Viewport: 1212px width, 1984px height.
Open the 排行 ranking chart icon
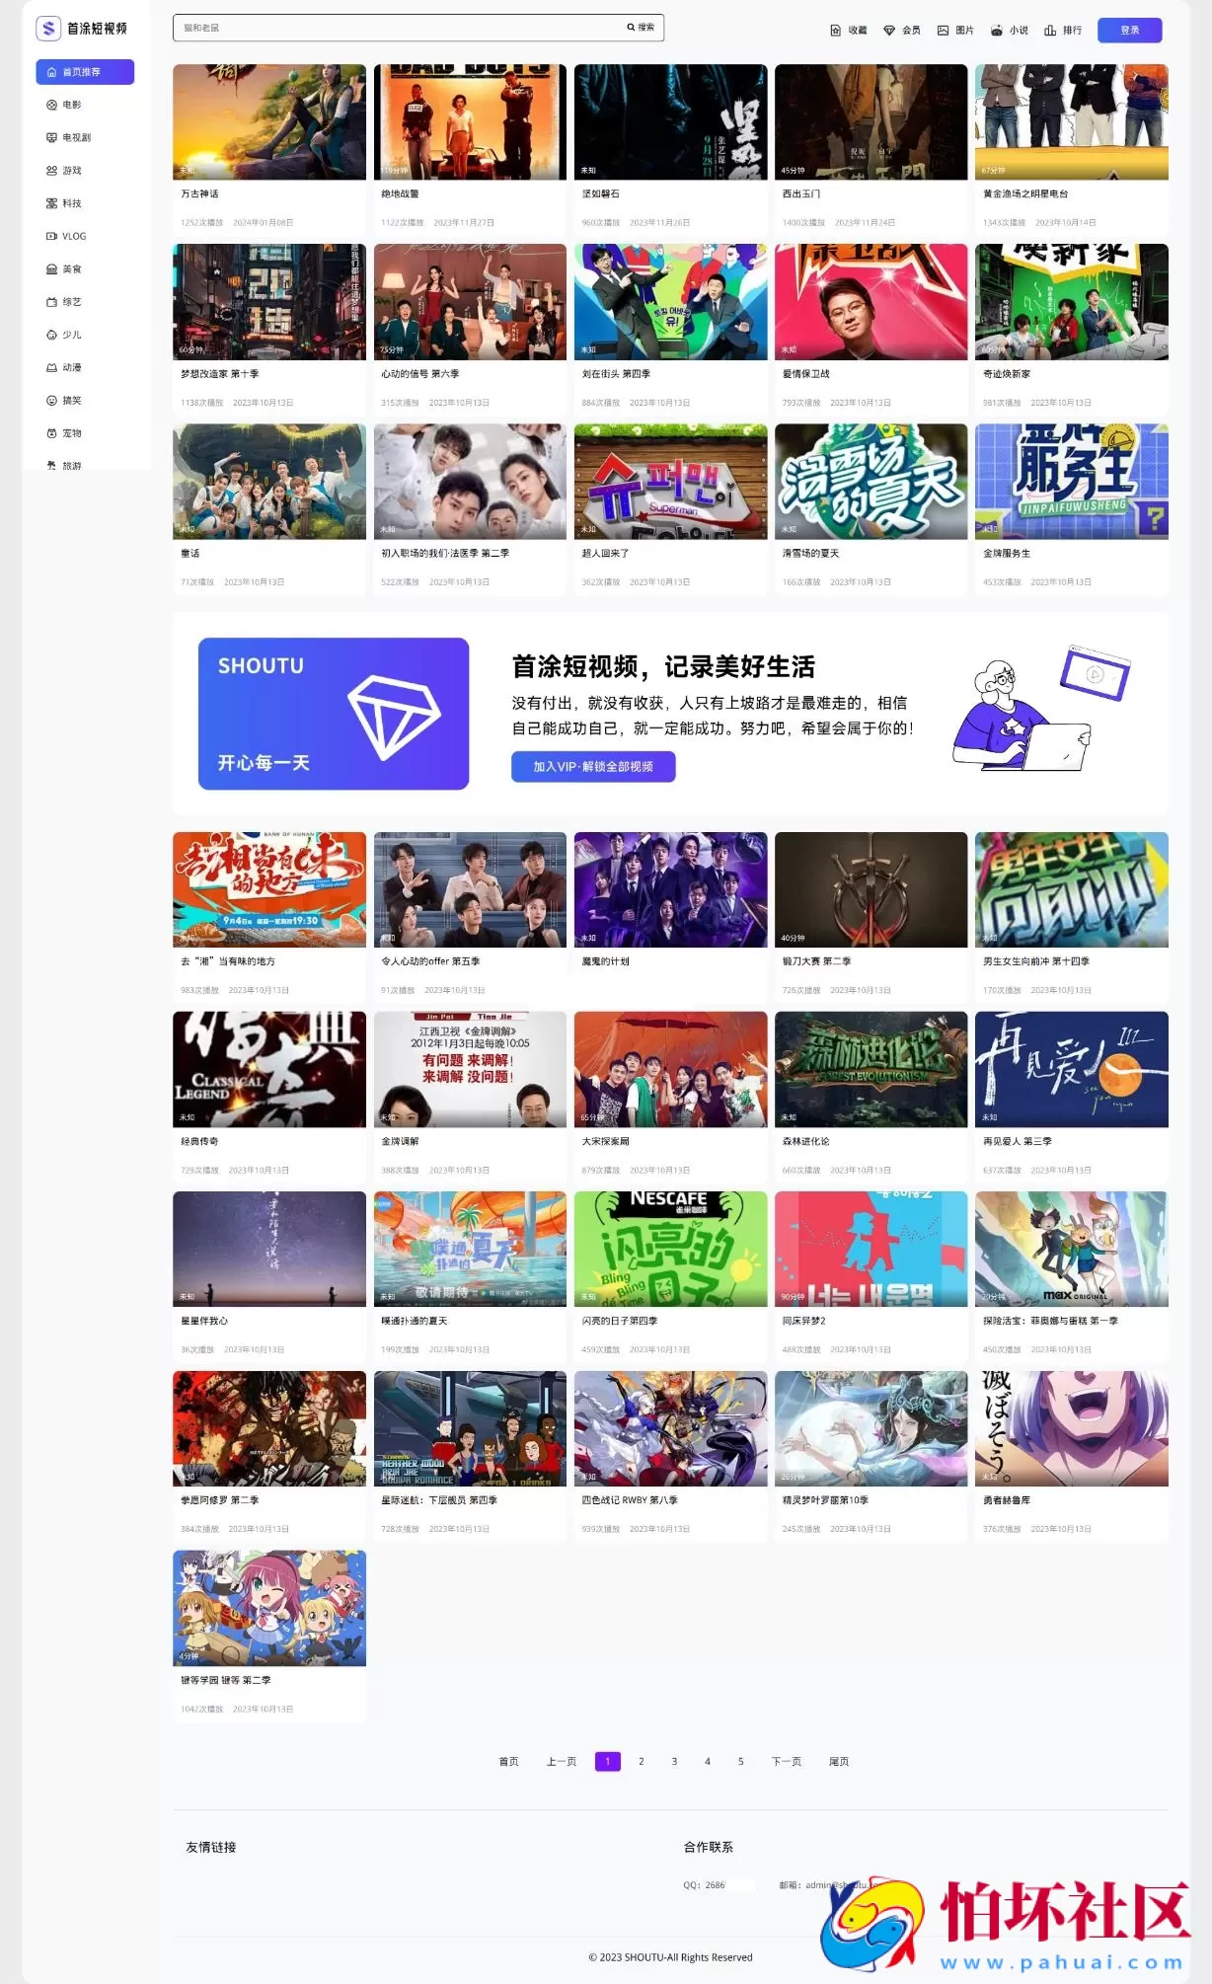(1050, 31)
